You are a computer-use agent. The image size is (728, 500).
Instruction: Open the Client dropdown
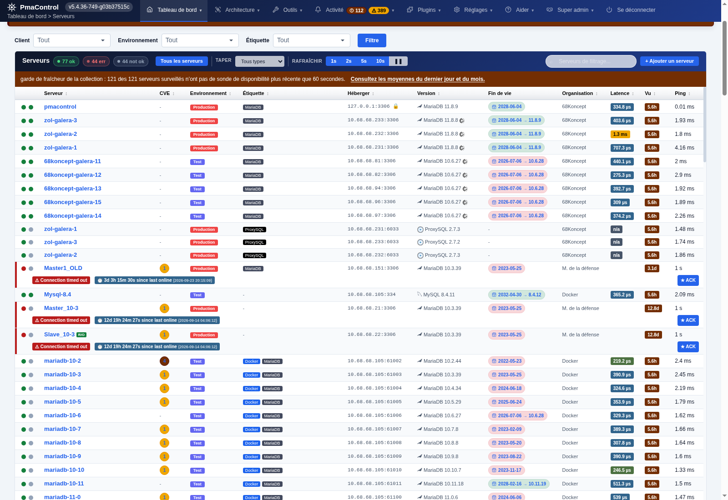click(x=72, y=40)
